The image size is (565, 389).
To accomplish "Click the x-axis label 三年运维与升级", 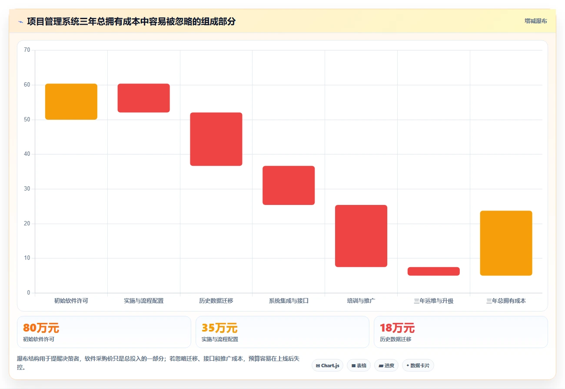I will coord(434,301).
